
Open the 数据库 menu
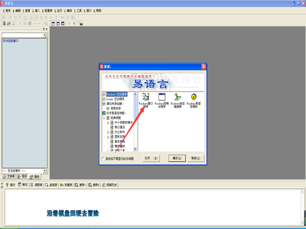pos(47,11)
